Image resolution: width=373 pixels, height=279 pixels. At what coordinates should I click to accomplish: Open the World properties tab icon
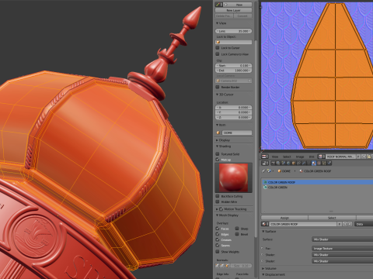(x=288, y=163)
